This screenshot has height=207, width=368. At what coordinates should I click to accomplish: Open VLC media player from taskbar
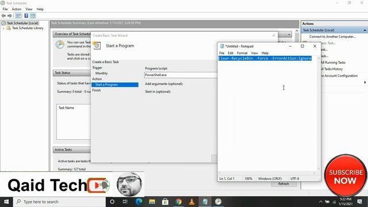(x=191, y=202)
